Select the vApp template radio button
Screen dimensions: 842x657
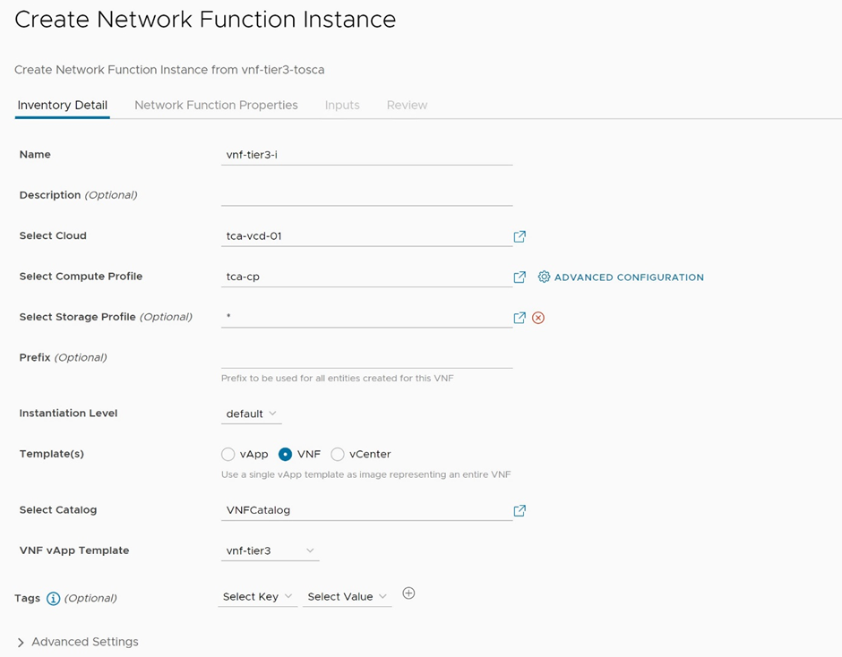coord(228,455)
